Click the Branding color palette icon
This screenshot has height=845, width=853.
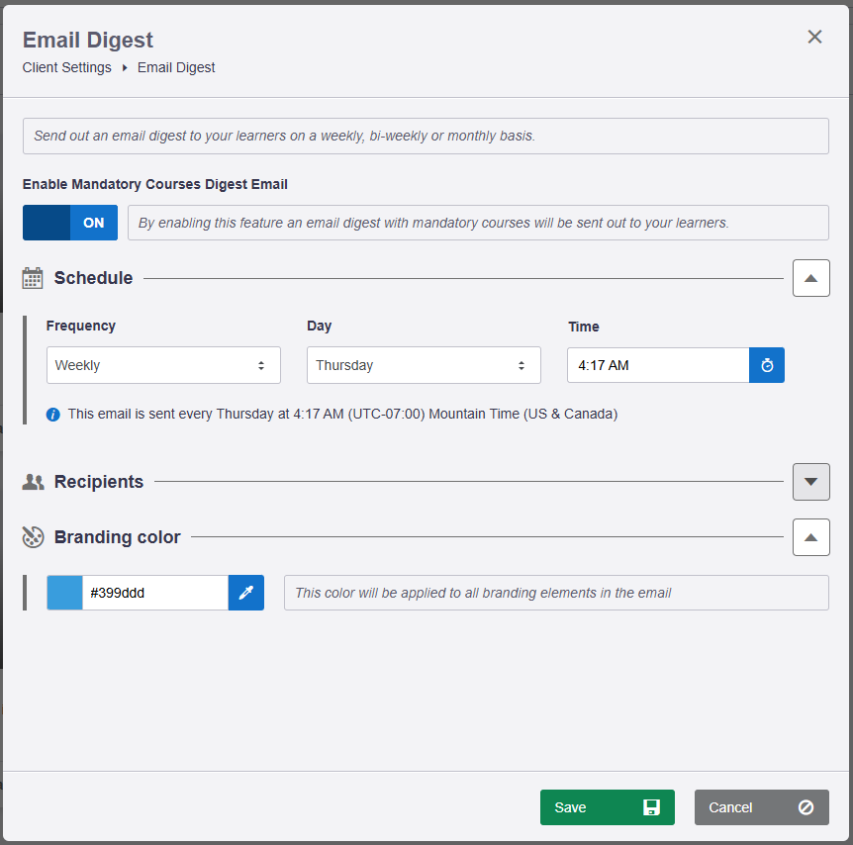33,537
